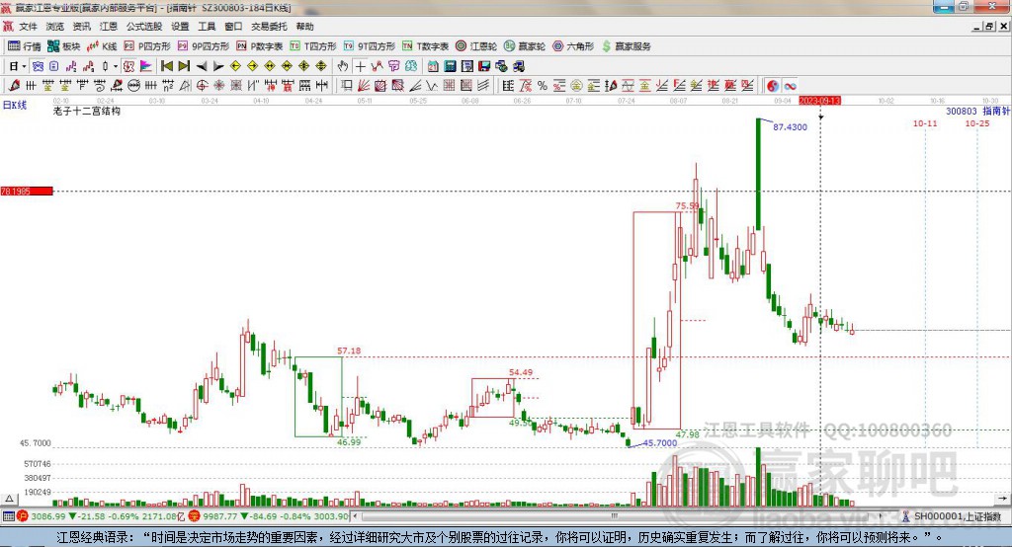This screenshot has width=1012, height=547.
Task: Select the red pencil drawing tool
Action: pos(13,86)
